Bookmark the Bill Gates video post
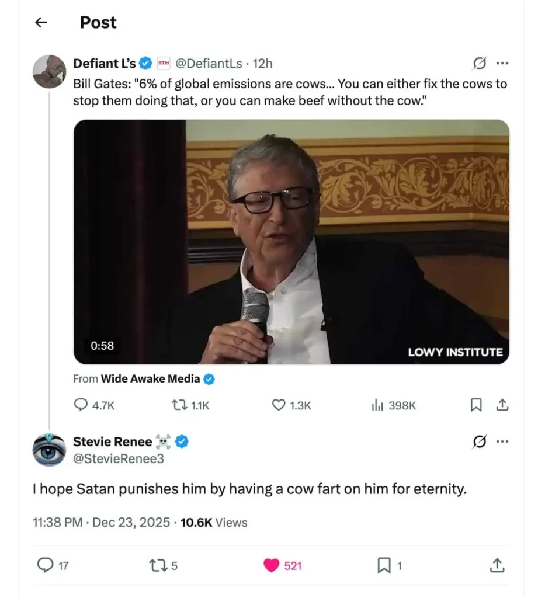 pos(475,405)
